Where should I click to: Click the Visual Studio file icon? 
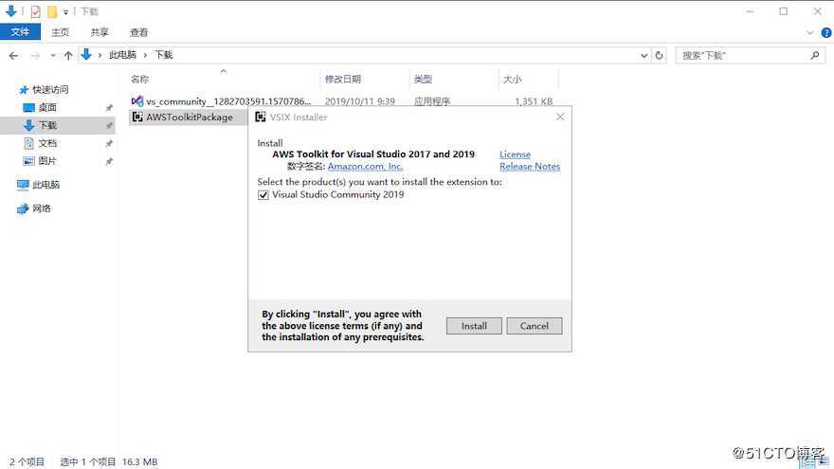(x=137, y=101)
